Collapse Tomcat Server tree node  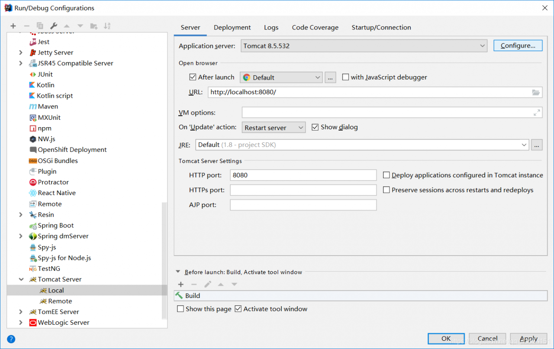(21, 280)
